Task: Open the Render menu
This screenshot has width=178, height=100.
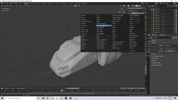Action: [x=11, y=3]
